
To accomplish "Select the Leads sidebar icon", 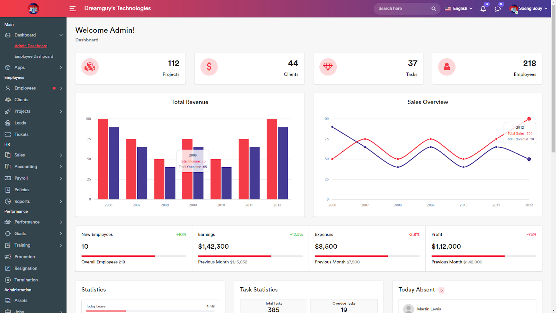I will [8, 123].
